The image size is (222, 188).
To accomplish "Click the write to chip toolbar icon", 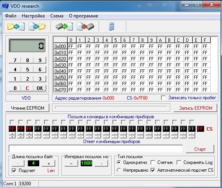I will pos(86,26).
